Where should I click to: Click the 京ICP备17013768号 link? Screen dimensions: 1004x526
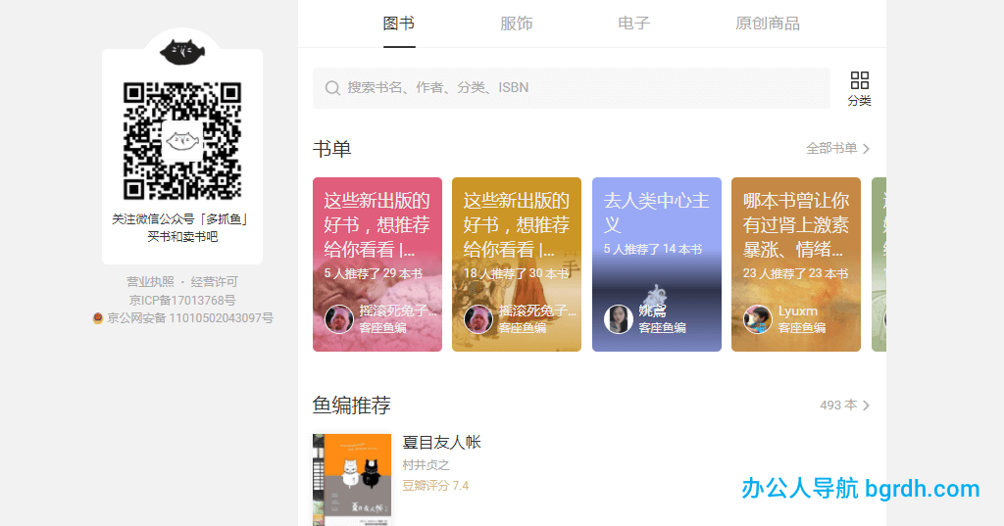coord(182,300)
